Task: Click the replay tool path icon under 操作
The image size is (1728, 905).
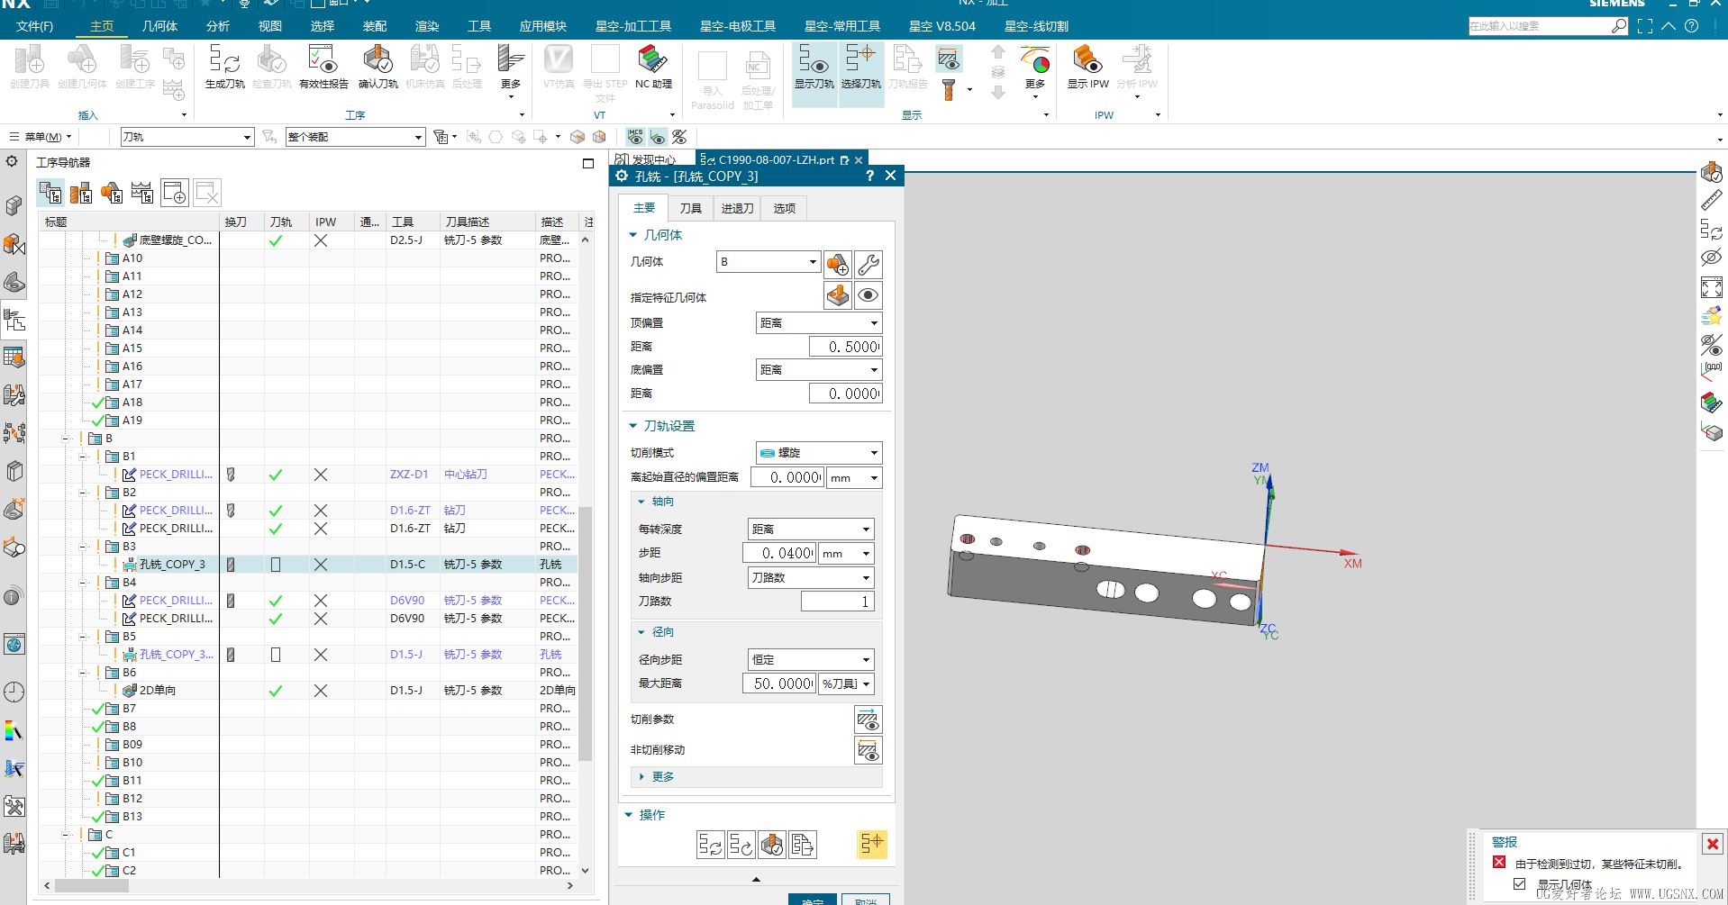Action: (741, 844)
